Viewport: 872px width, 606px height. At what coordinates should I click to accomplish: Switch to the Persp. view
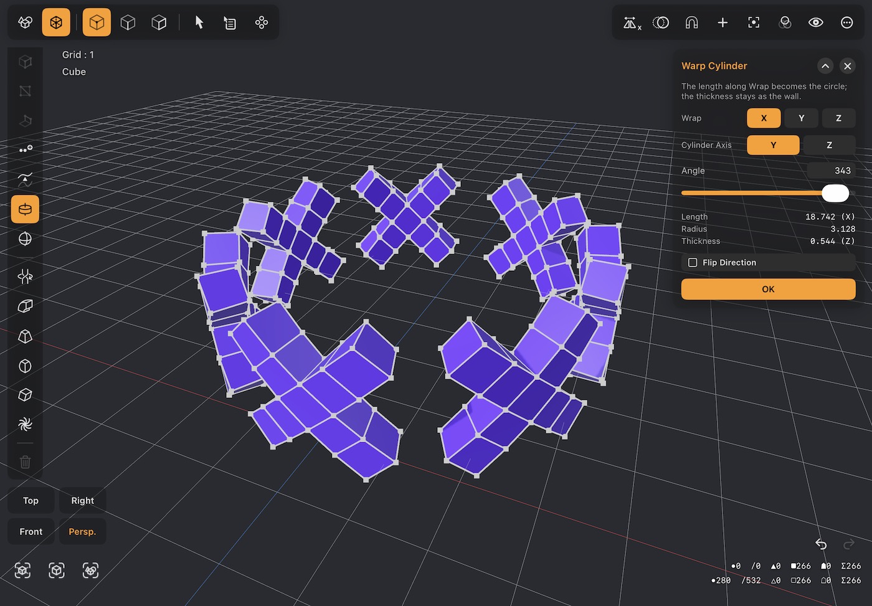tap(82, 532)
